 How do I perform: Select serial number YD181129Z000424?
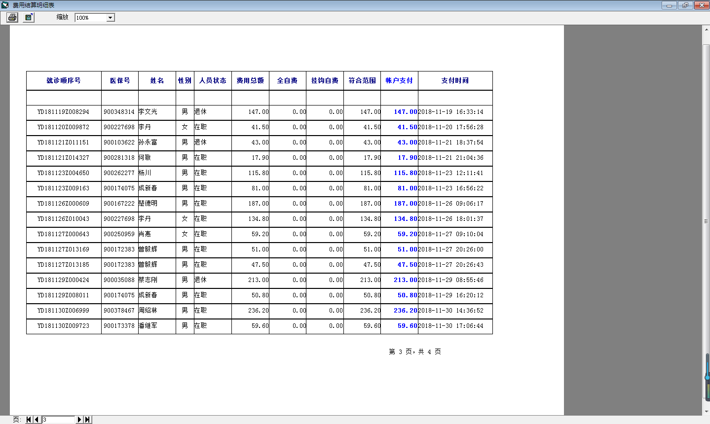64,280
